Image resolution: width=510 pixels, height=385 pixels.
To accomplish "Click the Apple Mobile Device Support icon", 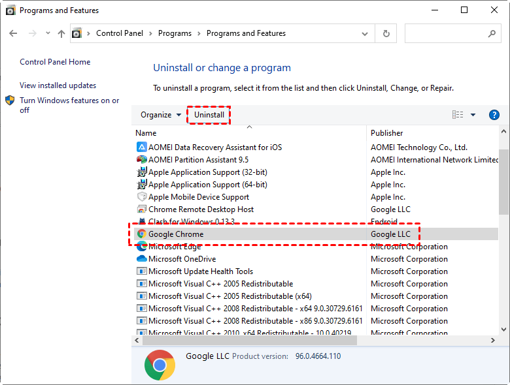I will [x=141, y=197].
